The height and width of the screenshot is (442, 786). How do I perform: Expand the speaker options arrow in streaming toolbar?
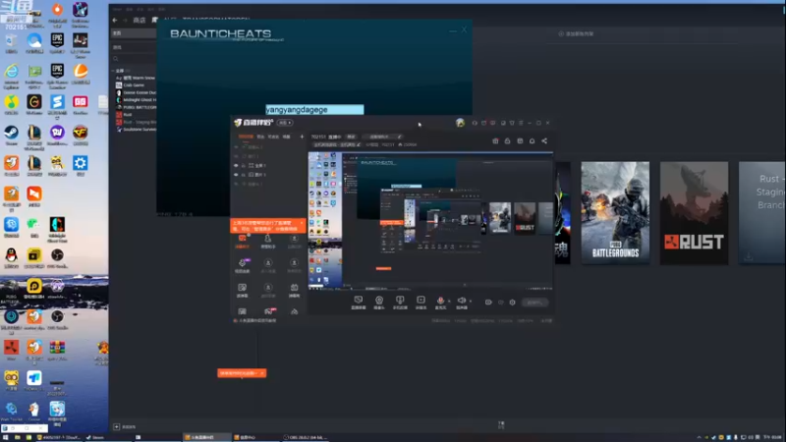point(471,302)
